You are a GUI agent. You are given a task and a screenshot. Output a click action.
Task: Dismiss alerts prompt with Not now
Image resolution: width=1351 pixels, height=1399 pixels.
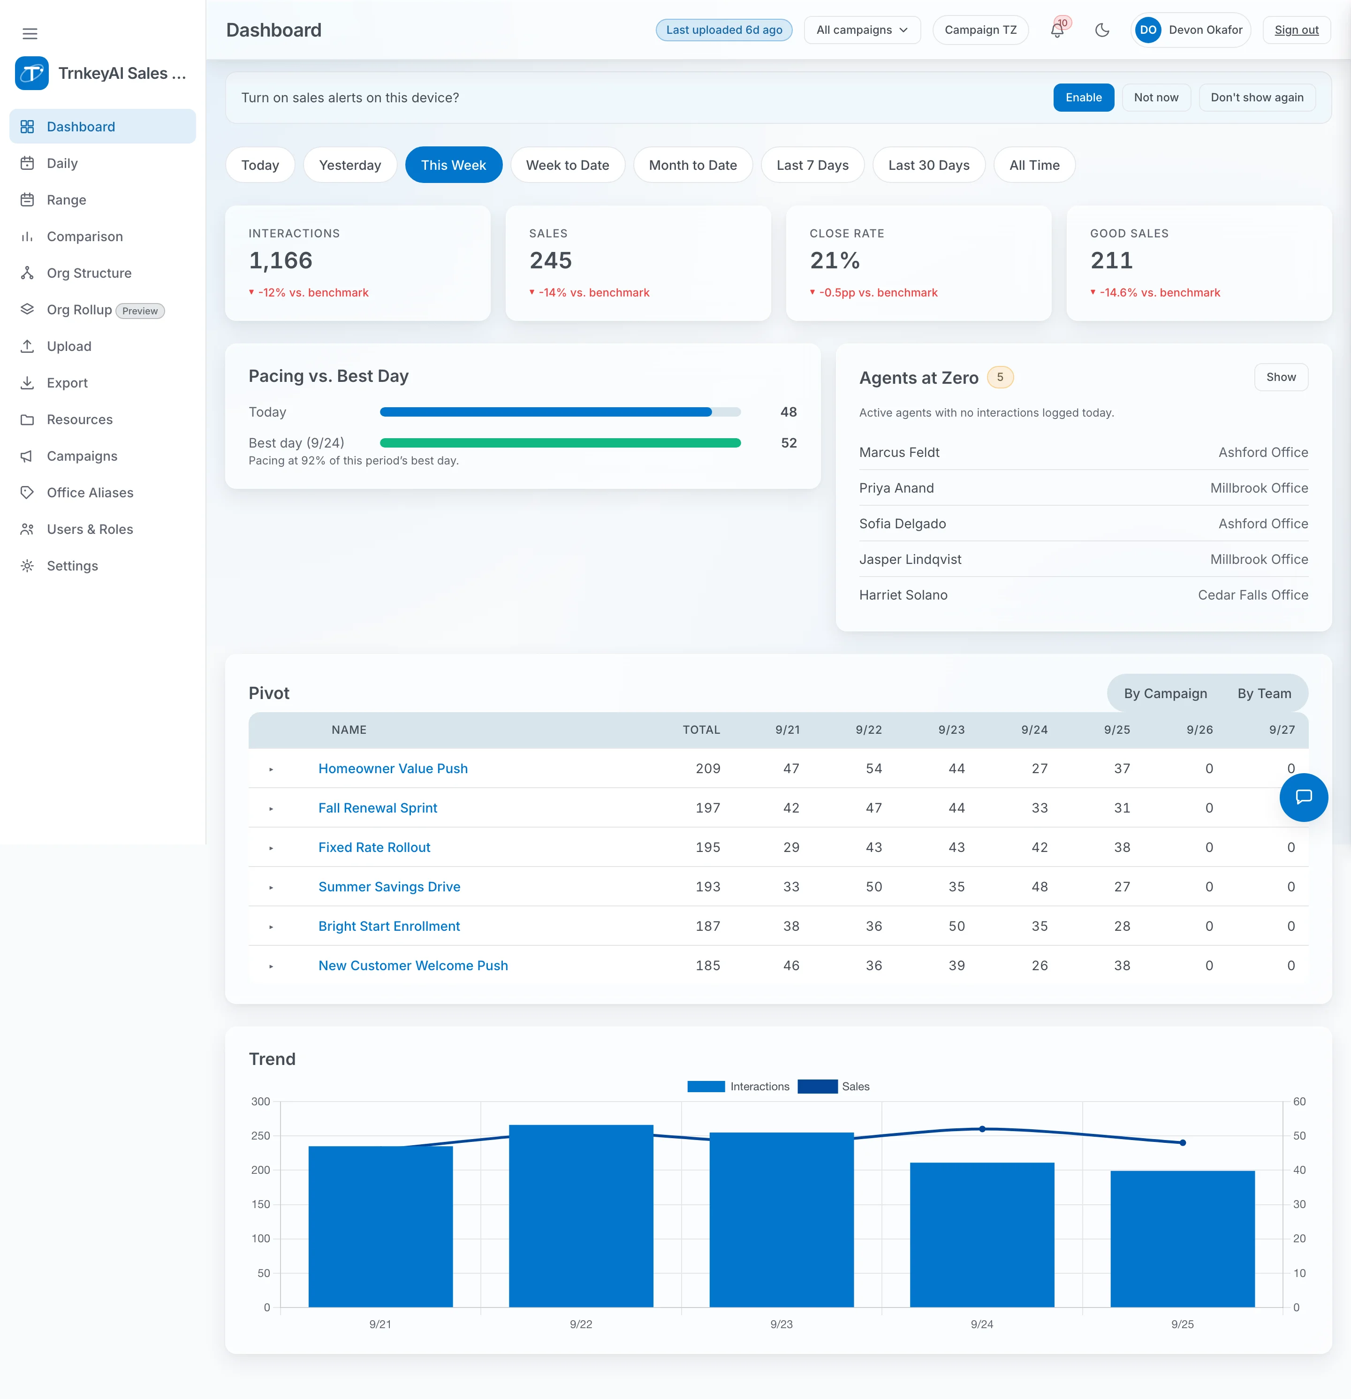click(x=1155, y=98)
